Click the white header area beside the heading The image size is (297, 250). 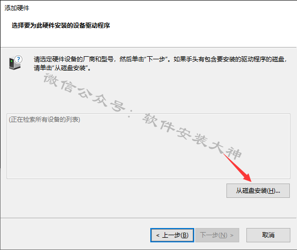point(202,26)
